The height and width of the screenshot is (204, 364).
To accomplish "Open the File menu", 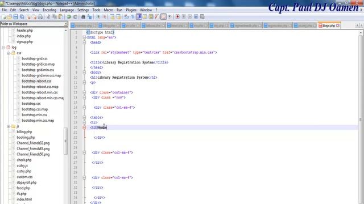I will (4, 10).
